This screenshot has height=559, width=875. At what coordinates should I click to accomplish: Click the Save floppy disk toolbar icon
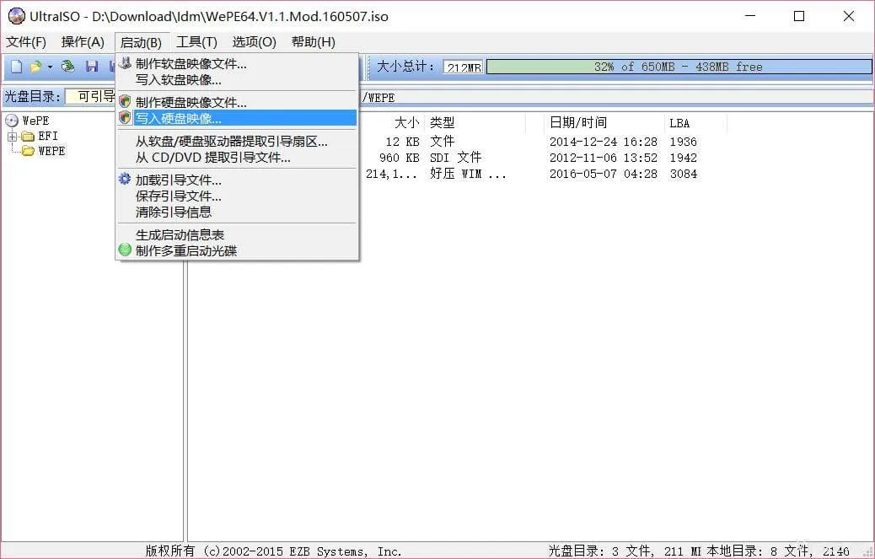coord(92,67)
